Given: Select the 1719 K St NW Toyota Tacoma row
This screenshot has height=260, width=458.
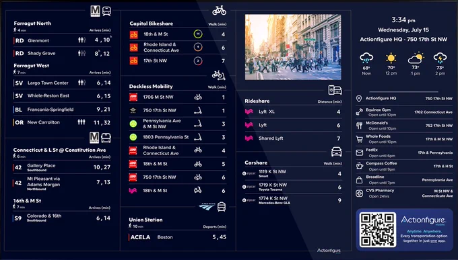Looking at the screenshot, I should [x=292, y=187].
